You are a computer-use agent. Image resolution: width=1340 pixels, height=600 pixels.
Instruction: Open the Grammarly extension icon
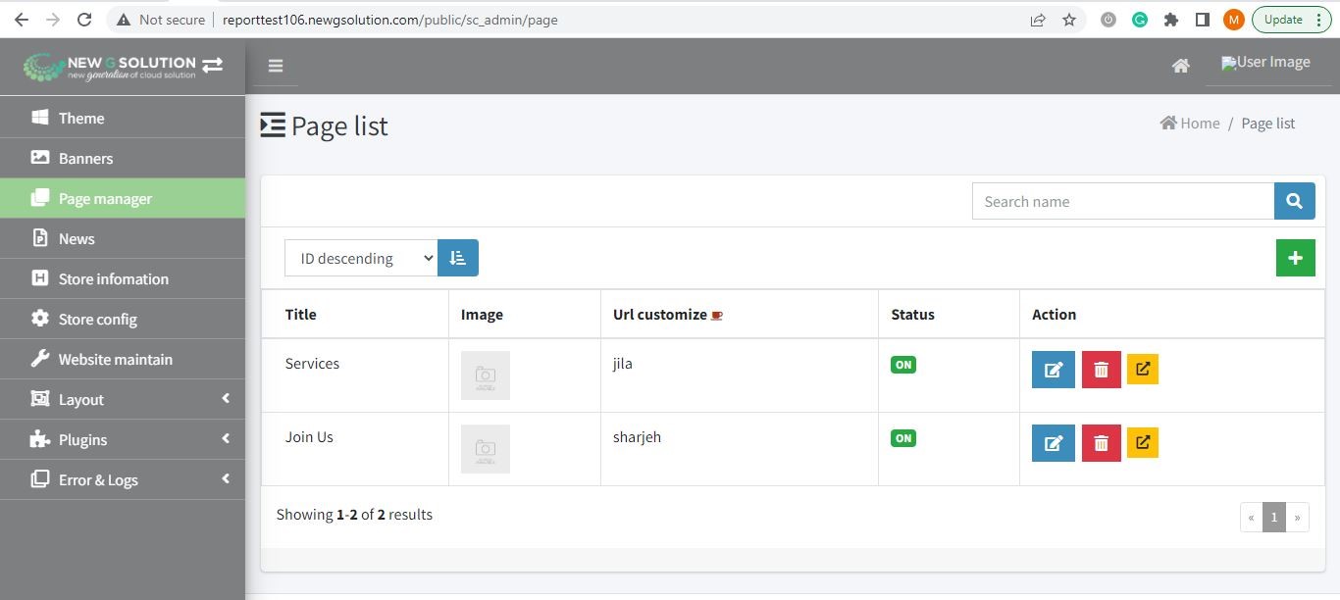(1140, 20)
